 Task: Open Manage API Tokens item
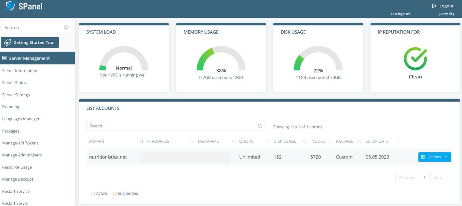coord(20,143)
